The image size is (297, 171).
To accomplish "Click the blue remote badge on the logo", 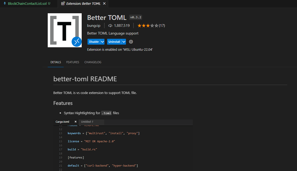I will coord(76,42).
